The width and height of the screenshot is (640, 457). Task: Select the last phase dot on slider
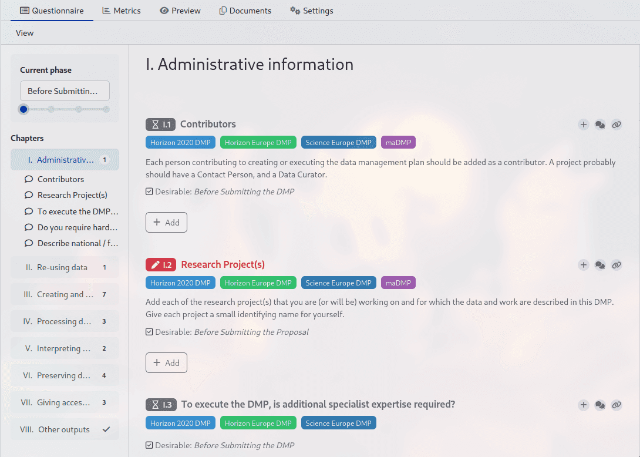click(106, 109)
